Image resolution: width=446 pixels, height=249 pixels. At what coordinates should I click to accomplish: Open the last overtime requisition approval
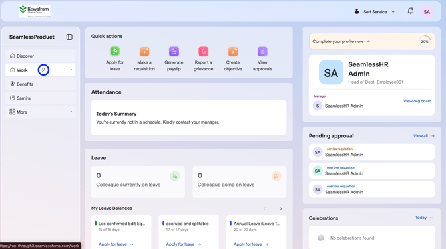click(x=371, y=189)
